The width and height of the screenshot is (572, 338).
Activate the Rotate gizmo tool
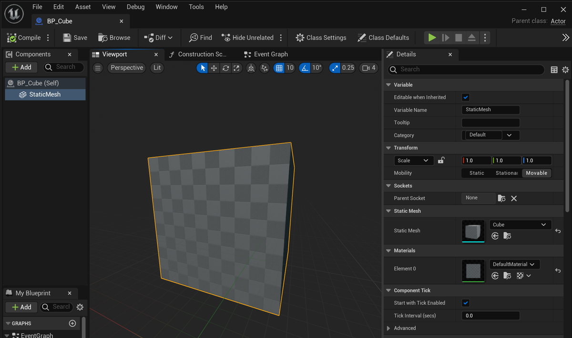(225, 68)
